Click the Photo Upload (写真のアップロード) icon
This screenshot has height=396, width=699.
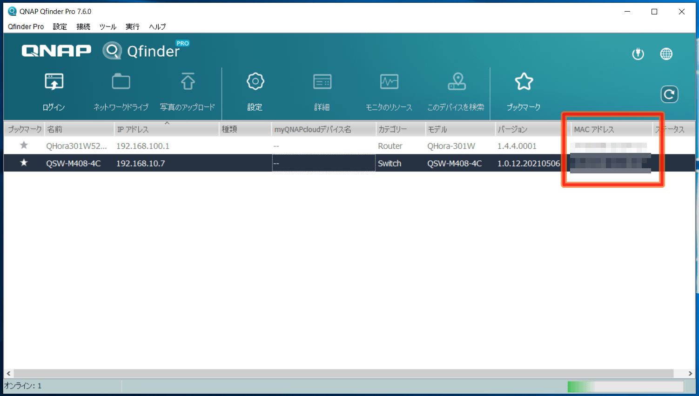click(188, 82)
